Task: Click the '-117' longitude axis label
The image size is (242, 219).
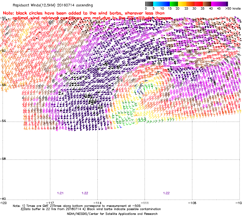Action: 50,203
